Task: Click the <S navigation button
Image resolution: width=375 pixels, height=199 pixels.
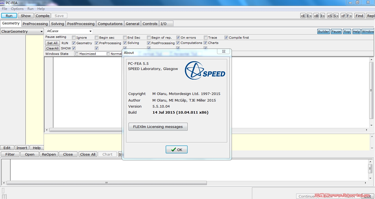Action: 330,16
